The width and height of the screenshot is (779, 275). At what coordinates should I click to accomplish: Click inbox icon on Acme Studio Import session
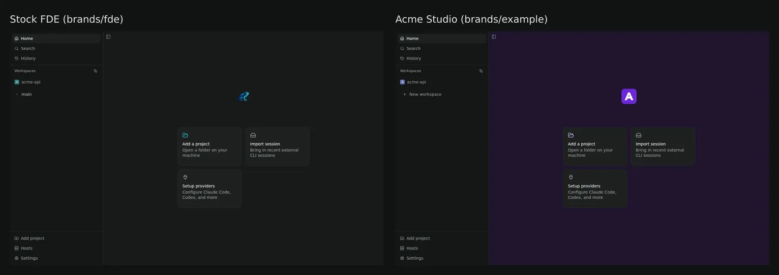[639, 135]
